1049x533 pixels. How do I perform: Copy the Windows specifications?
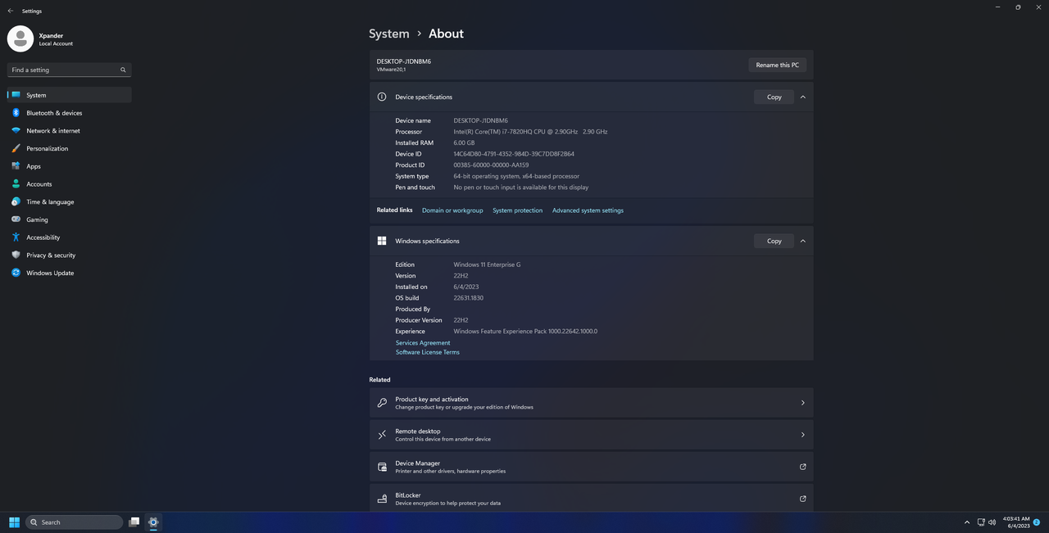coord(774,241)
